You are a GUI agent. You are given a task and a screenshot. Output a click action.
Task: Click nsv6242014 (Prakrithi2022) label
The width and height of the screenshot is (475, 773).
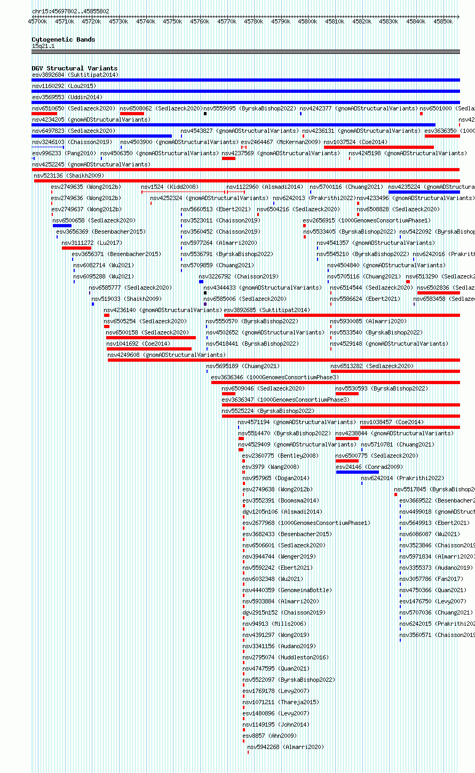pos(402,478)
